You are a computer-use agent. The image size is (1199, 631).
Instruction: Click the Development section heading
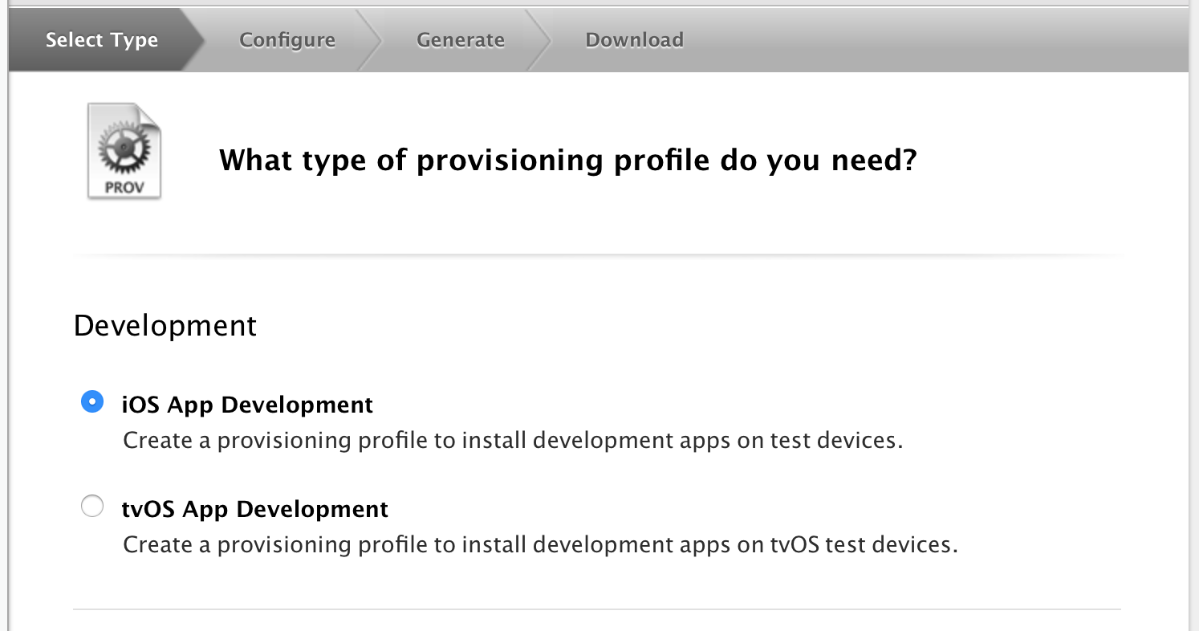click(165, 327)
